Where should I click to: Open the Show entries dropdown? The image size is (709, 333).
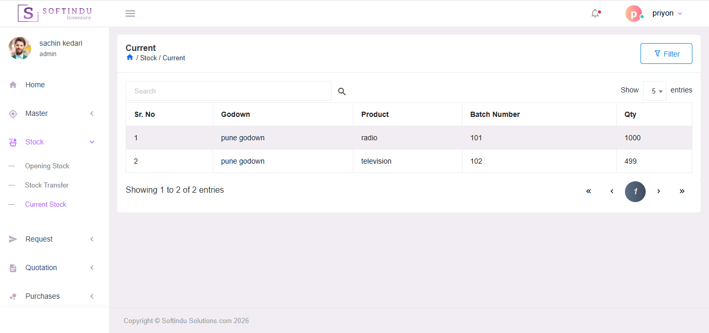tap(655, 90)
